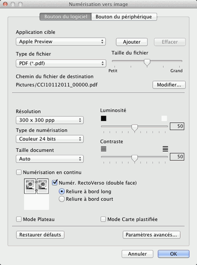197x265 pixels.
Task: Open Paramètres avancés... settings
Action: tap(151, 235)
